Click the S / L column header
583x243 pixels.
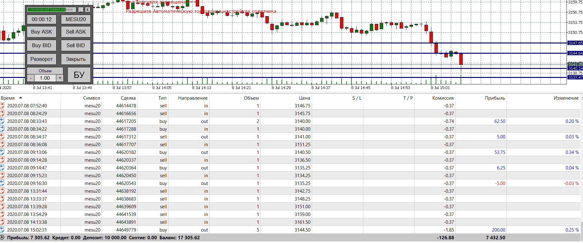coord(357,98)
